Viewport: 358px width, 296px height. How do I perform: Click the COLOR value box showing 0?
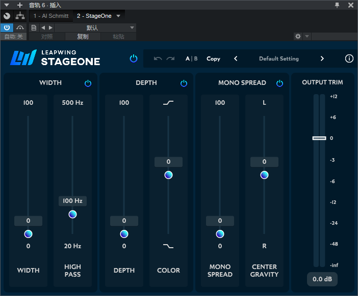168,162
